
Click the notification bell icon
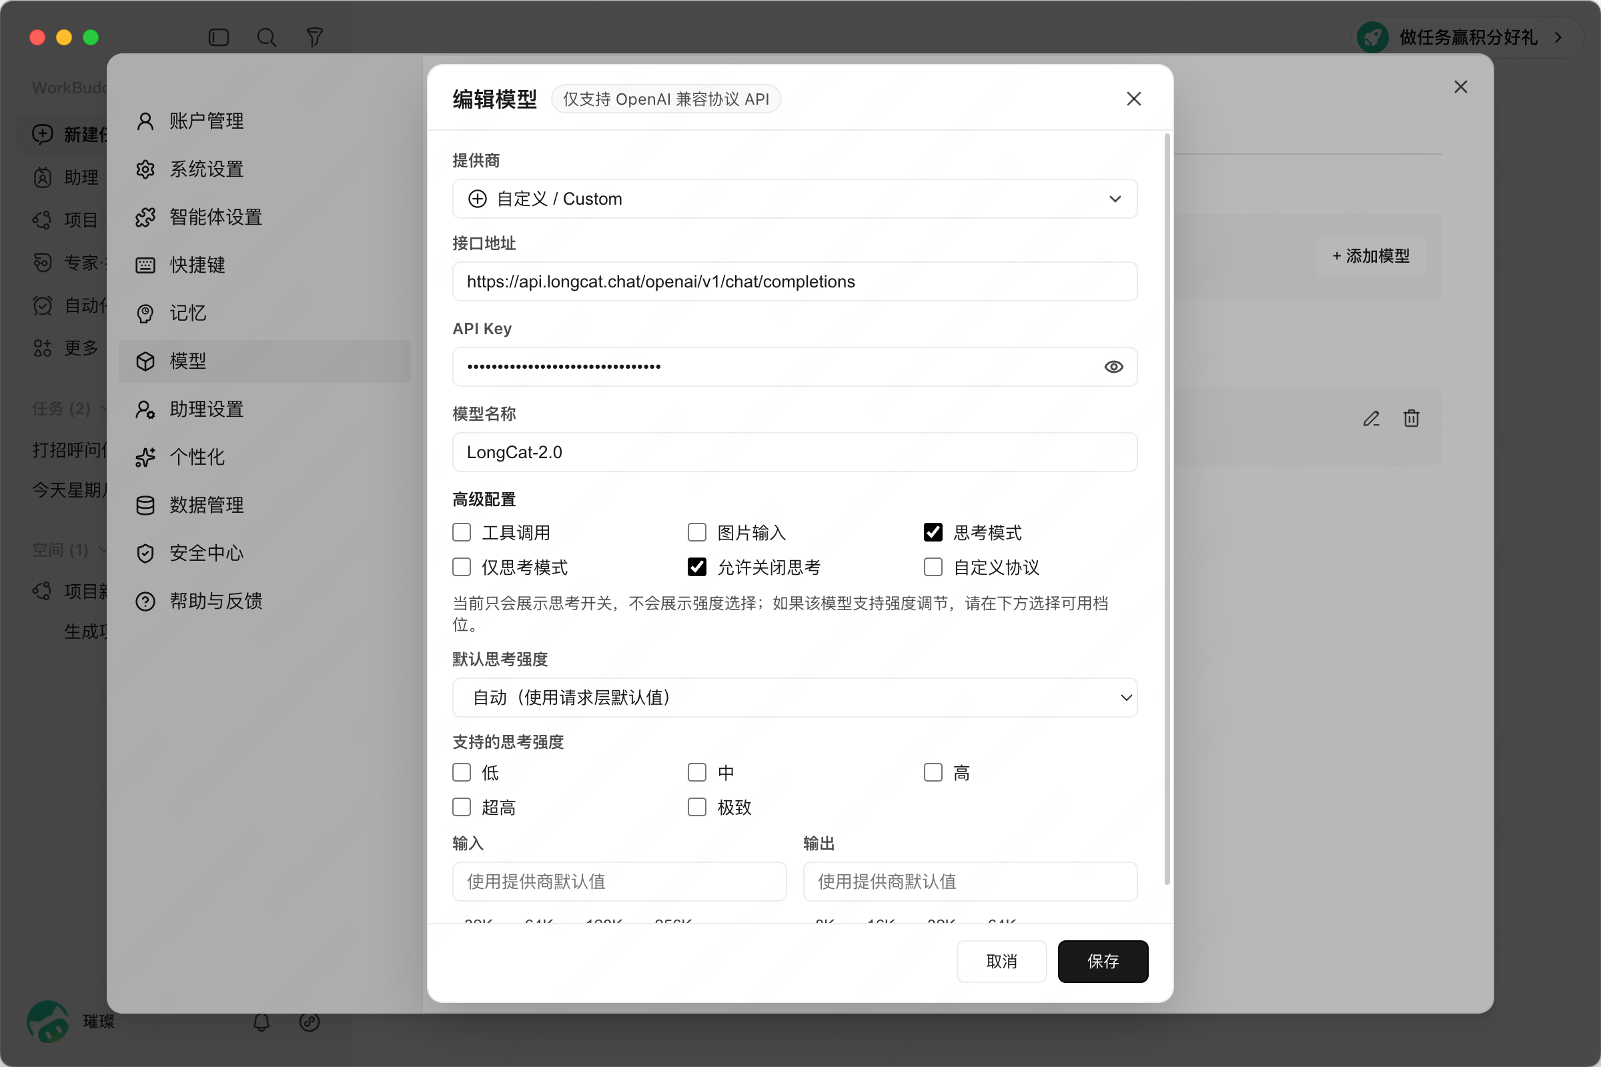261,1022
